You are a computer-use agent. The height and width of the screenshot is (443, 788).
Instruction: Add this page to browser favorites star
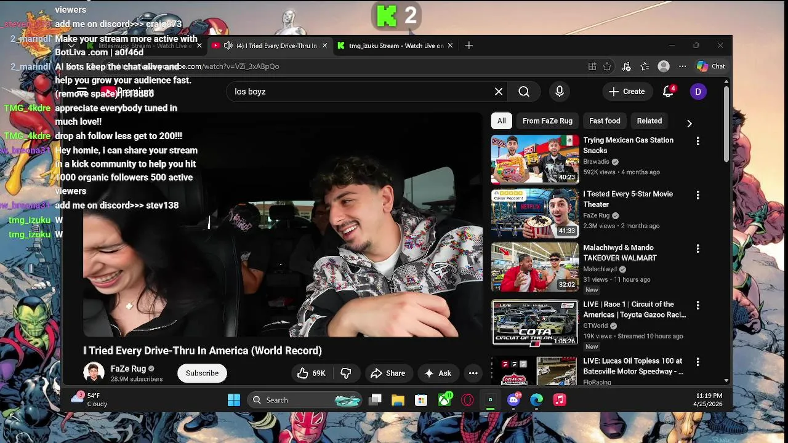(607, 66)
